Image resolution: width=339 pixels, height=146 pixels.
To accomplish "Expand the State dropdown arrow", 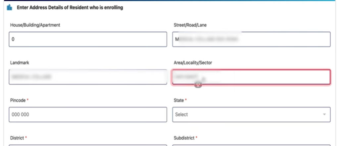I will point(323,114).
